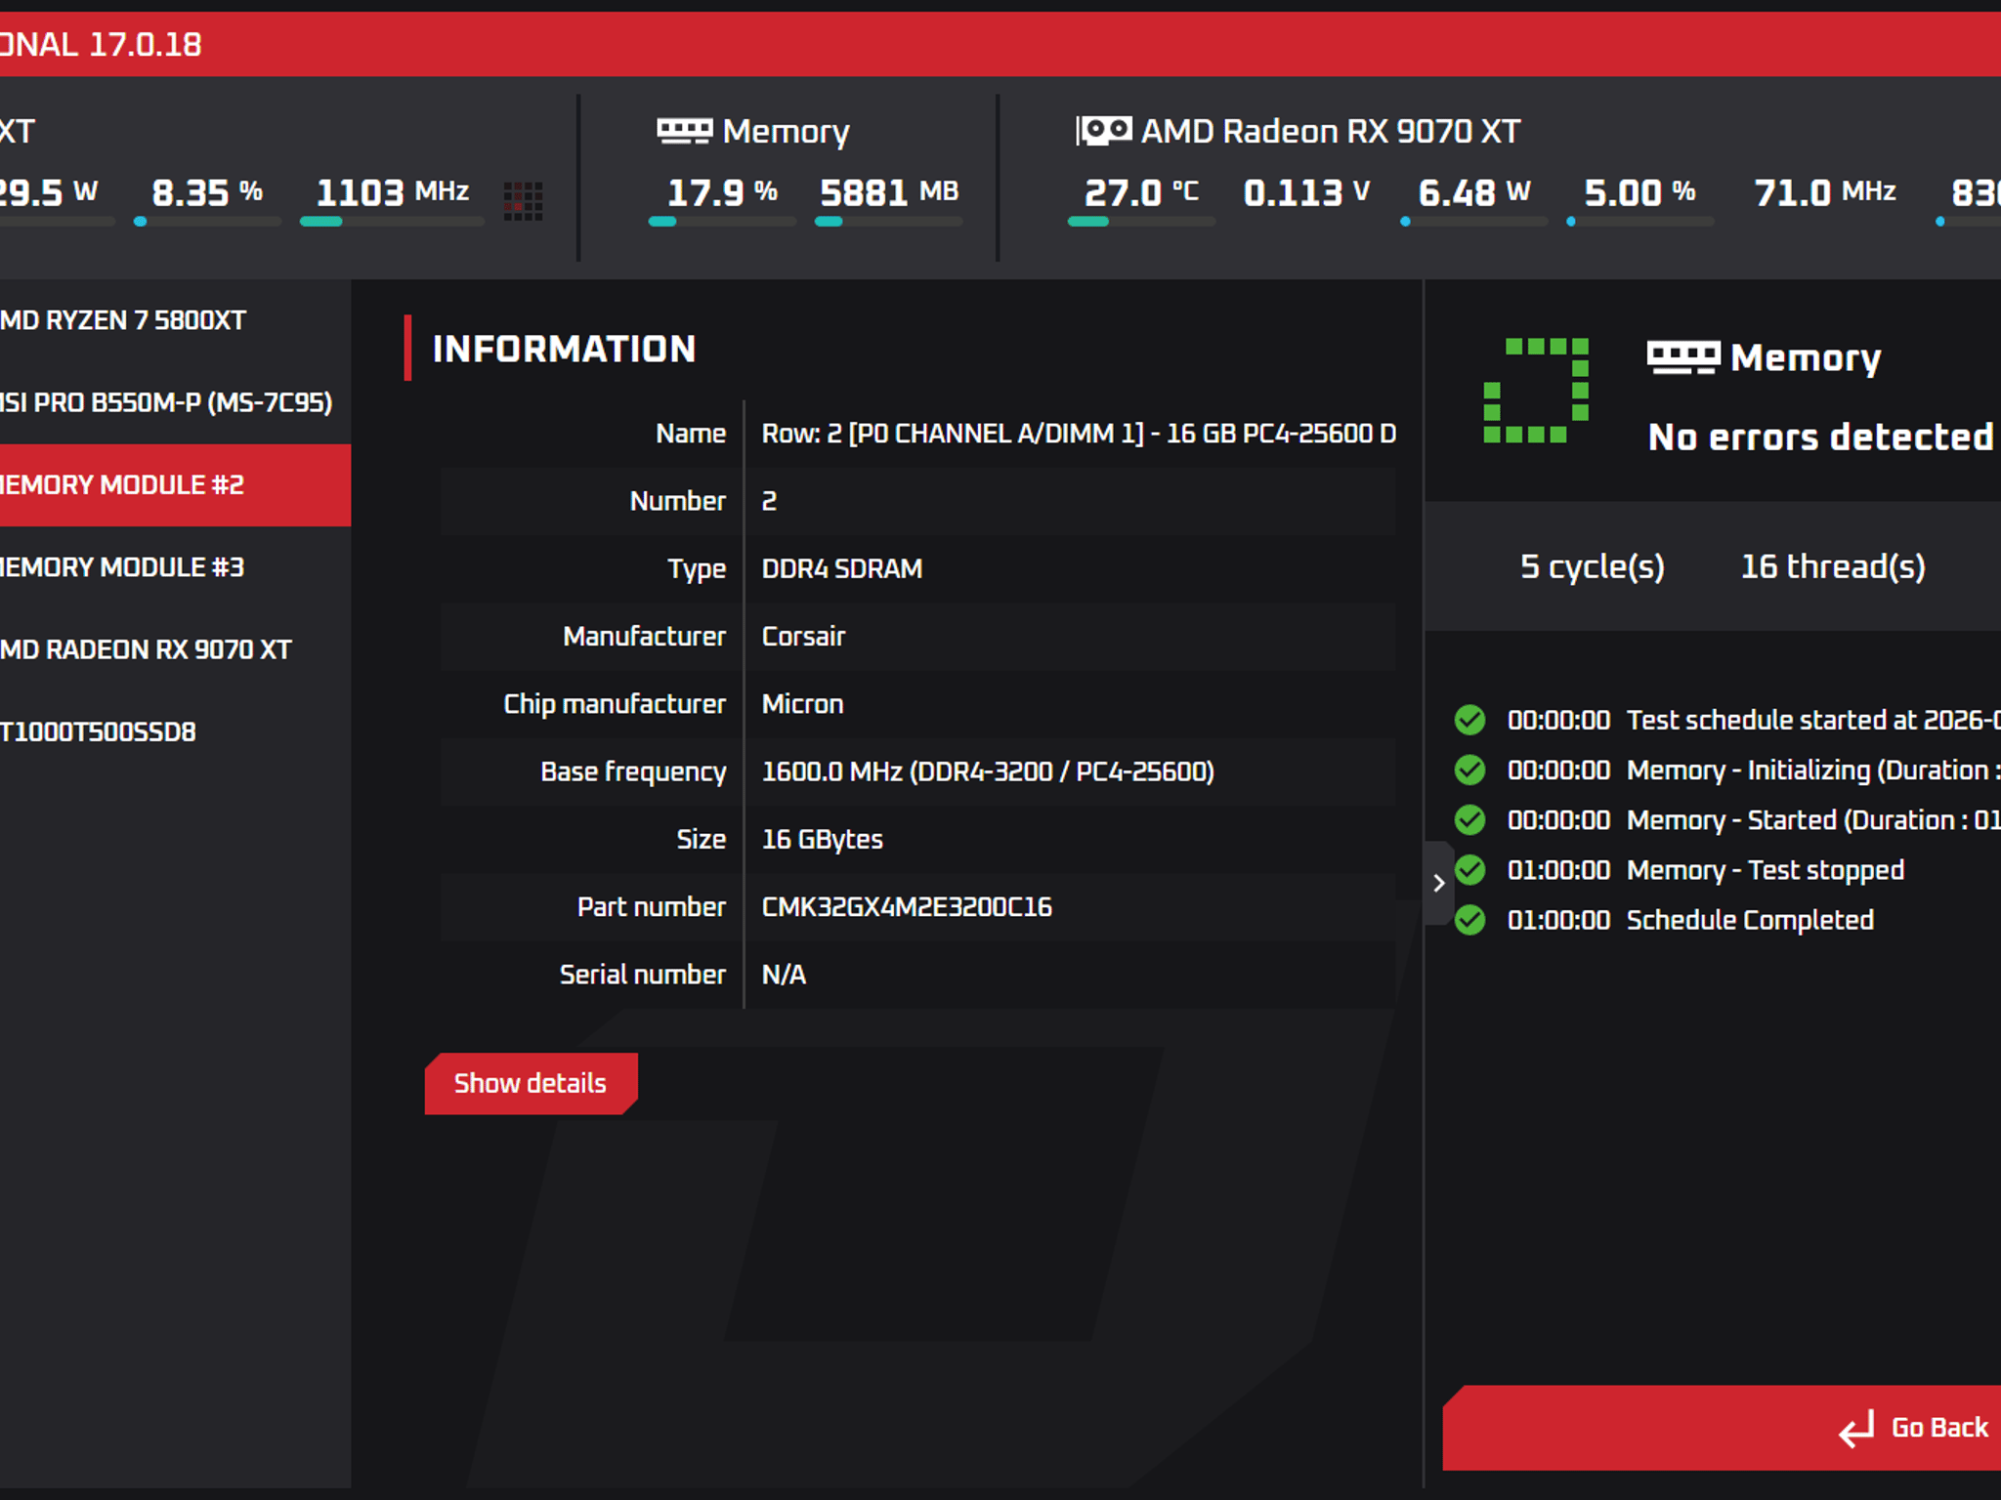Click the GPU 27.0 °C temperature bar
The height and width of the screenshot is (1500, 2001).
tap(1141, 222)
